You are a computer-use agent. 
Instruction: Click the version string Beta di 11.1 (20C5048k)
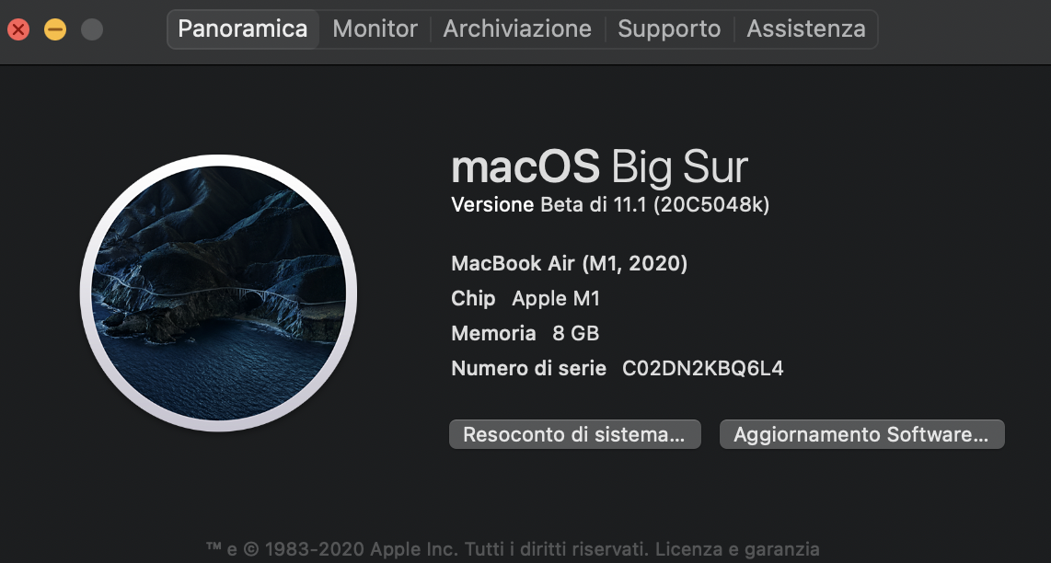[x=655, y=205]
